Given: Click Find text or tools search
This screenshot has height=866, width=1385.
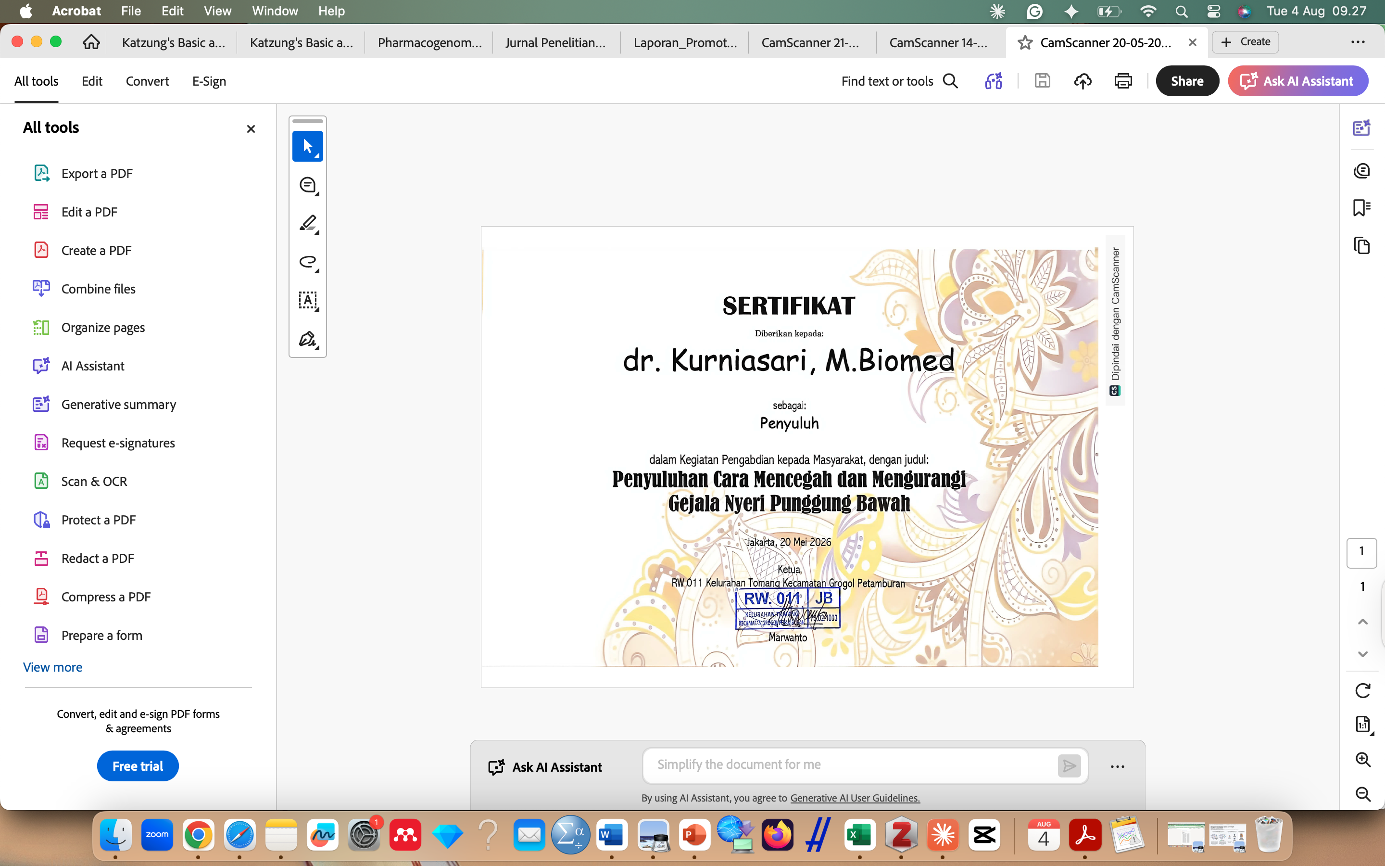Looking at the screenshot, I should coord(899,81).
